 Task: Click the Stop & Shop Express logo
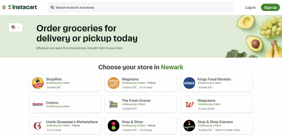(x=189, y=125)
